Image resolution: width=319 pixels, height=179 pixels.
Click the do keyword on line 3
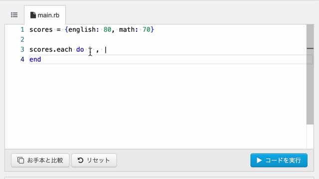pos(80,49)
